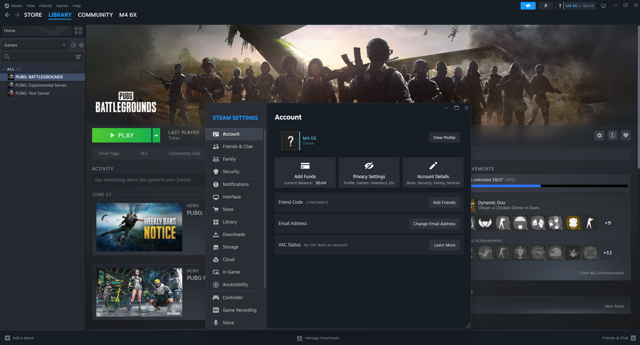Open Notifications settings category
Screen dimensions: 640x345
[234, 184]
